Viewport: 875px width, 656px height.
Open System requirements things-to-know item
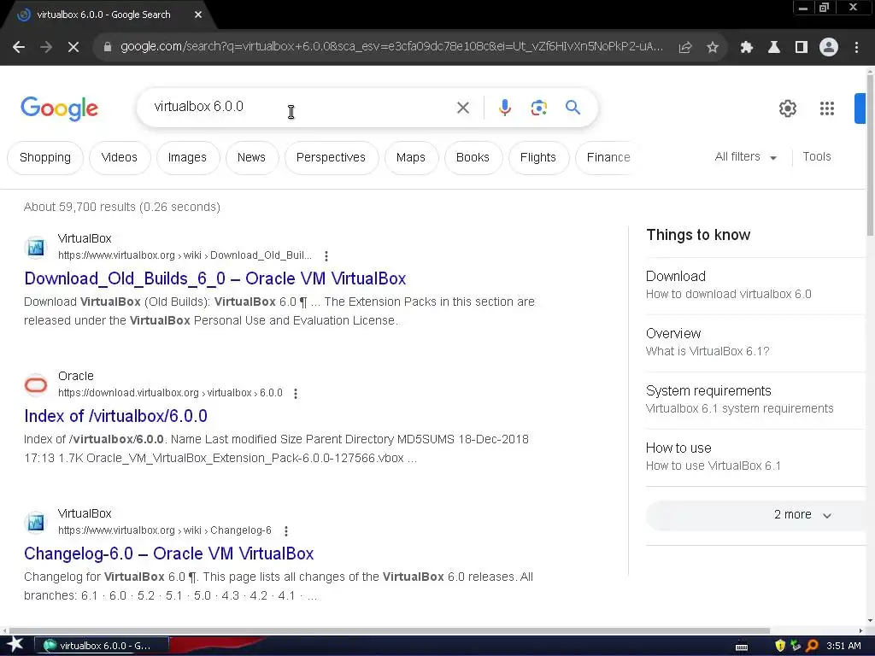(755, 400)
